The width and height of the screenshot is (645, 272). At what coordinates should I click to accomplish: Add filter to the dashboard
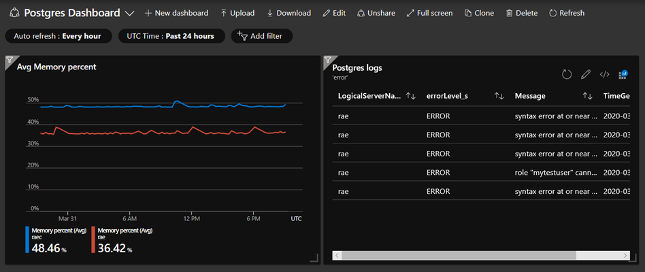[262, 36]
